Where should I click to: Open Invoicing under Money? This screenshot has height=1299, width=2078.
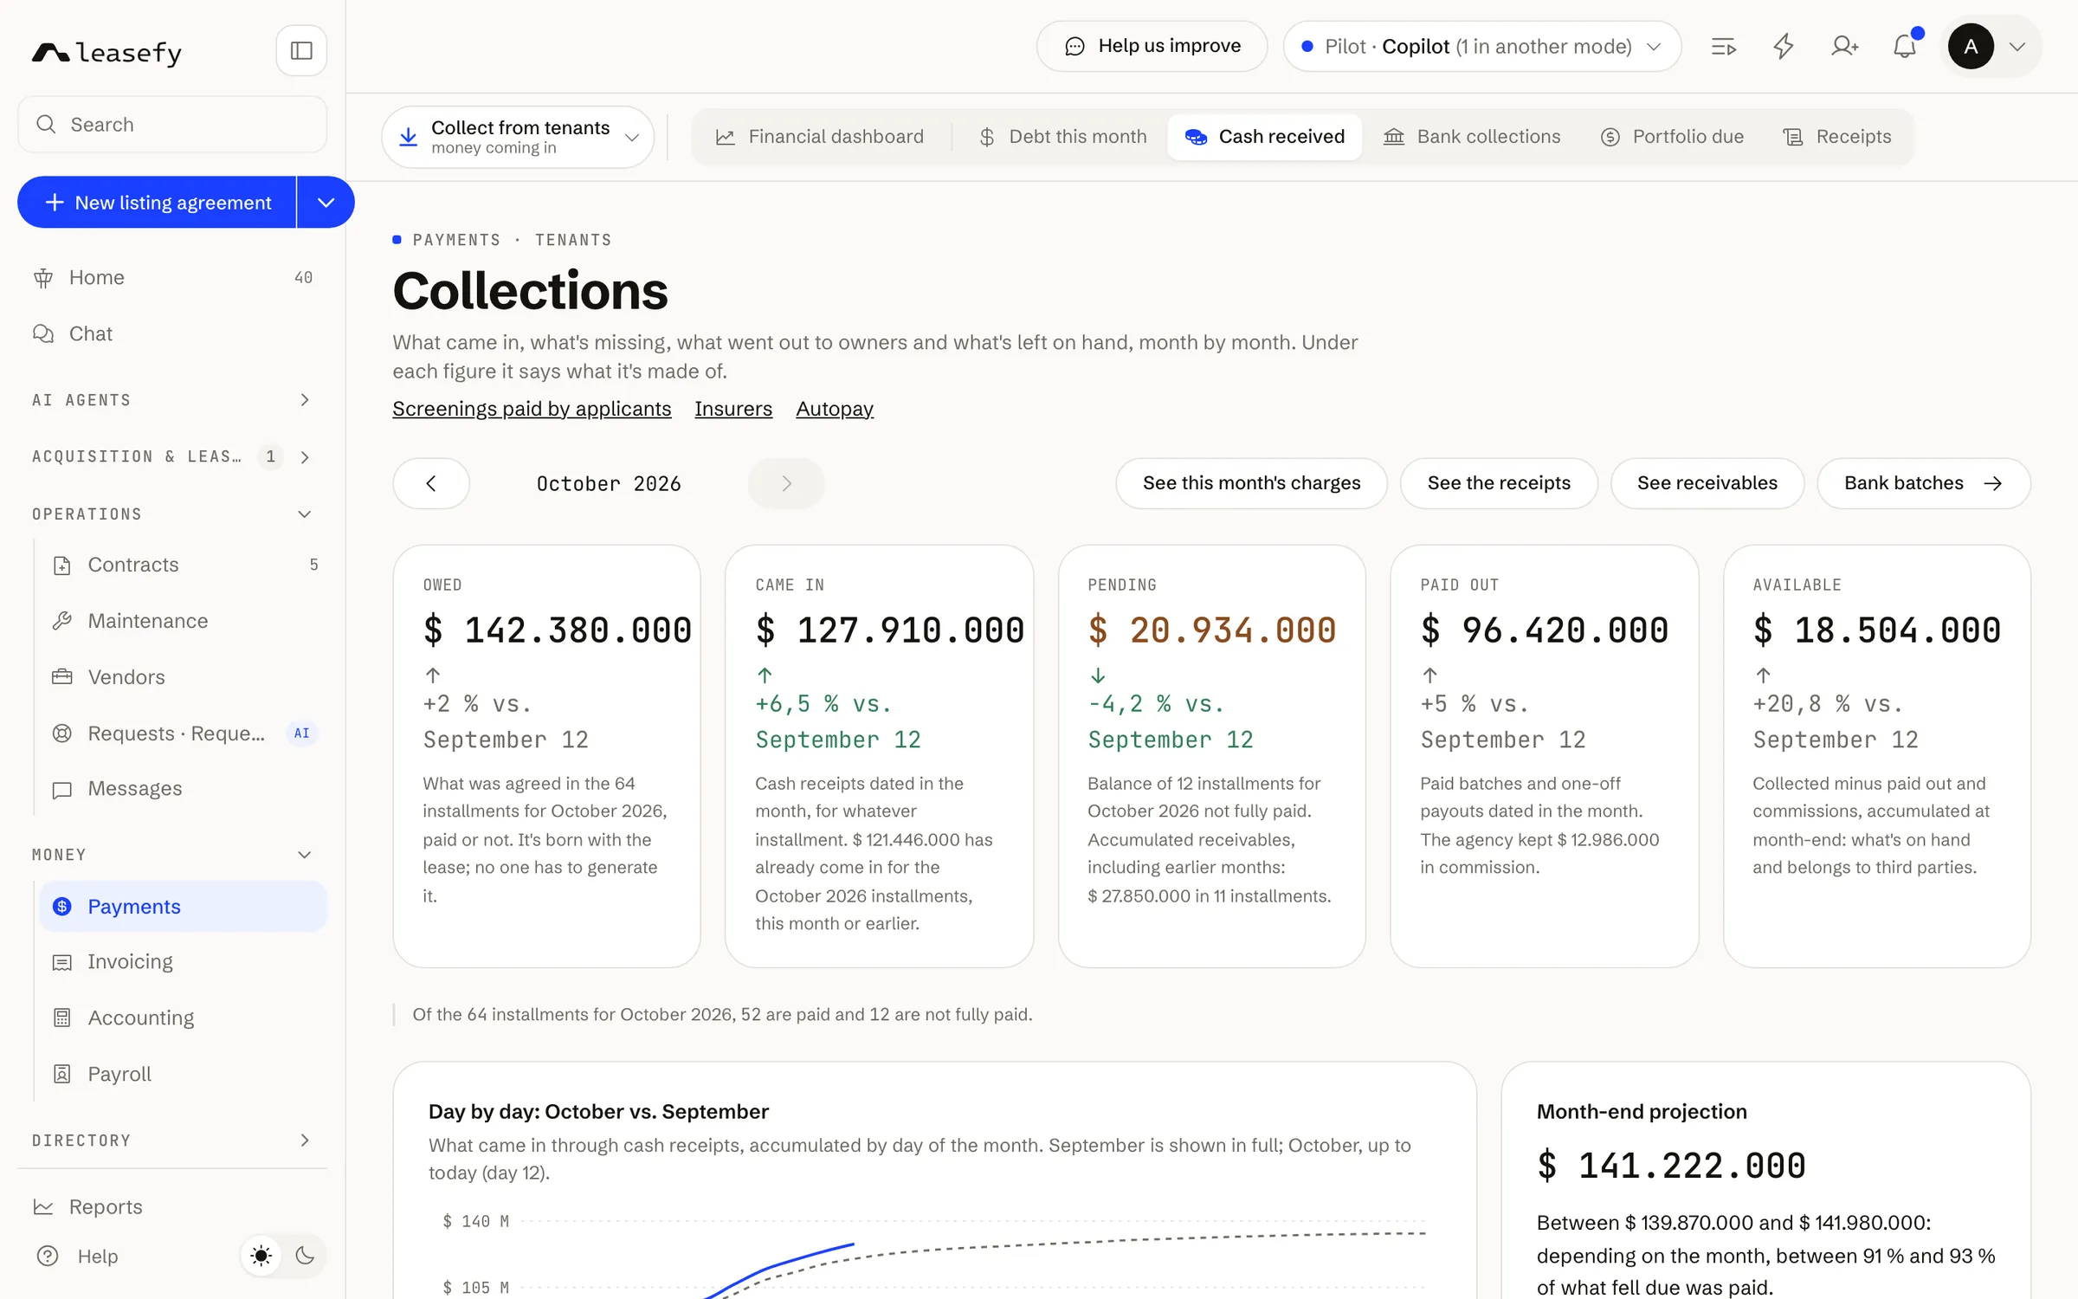pos(184,962)
